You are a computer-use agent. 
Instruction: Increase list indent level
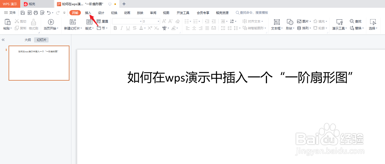pyautogui.click(x=214, y=21)
